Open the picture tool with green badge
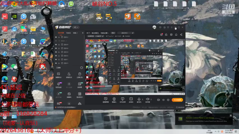Viewport: 239px width, 134px height. [79, 85]
